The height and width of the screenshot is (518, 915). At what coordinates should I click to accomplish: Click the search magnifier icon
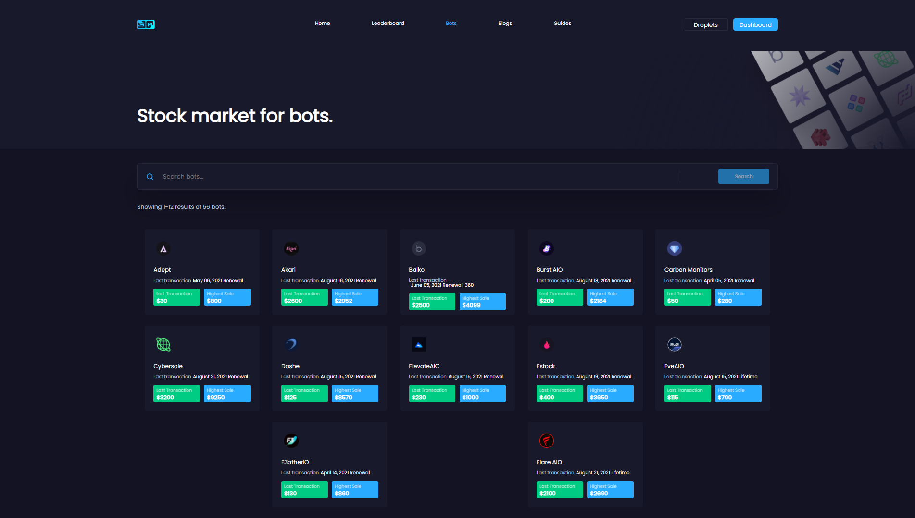150,177
